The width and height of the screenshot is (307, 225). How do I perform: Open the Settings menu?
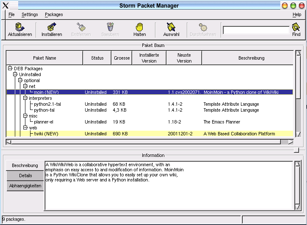click(x=30, y=14)
